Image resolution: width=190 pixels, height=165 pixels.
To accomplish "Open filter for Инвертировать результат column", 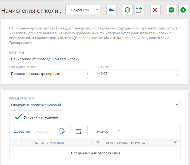I will click(x=175, y=143).
